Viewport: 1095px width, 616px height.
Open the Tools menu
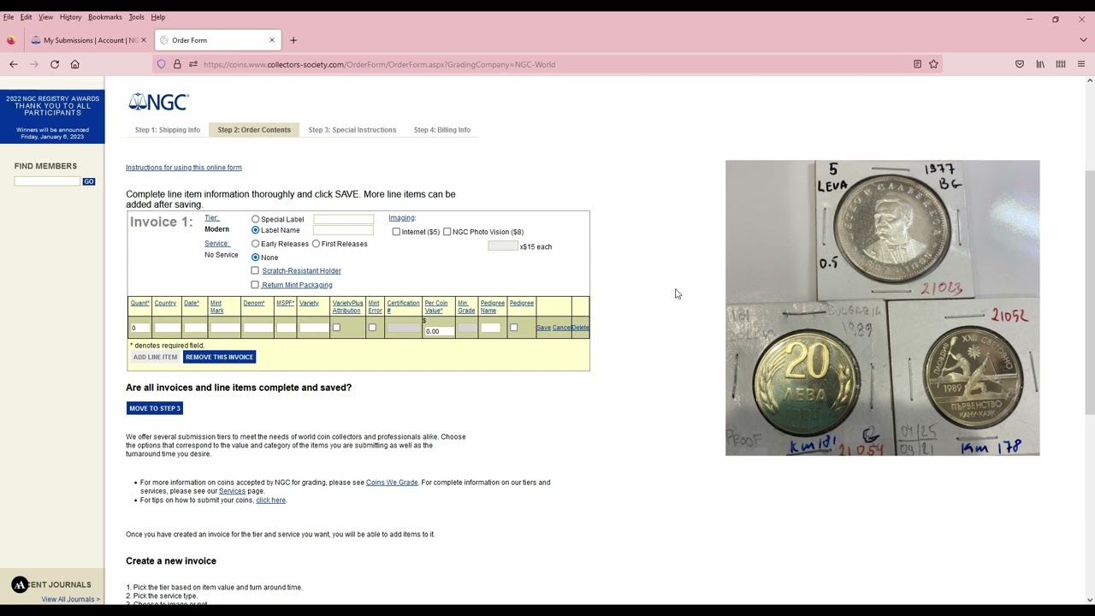pos(137,17)
